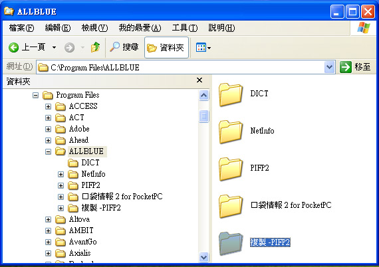The image size is (379, 267).
Task: Open the Back history dropdown arrow
Action: [54, 47]
